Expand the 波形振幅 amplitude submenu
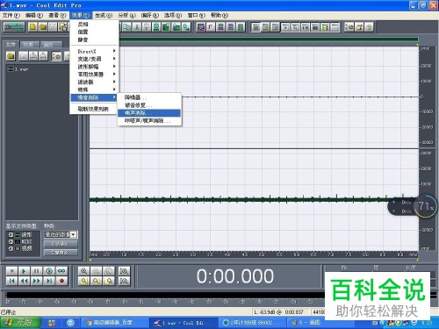 click(x=94, y=67)
